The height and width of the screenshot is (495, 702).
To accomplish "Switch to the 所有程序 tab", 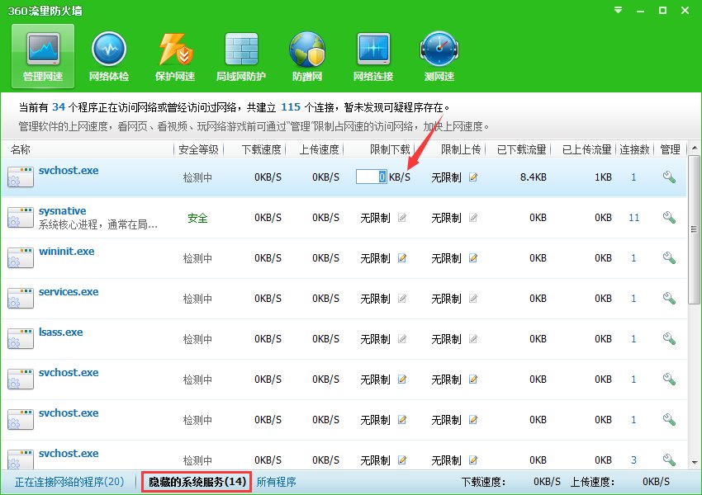I will 277,481.
